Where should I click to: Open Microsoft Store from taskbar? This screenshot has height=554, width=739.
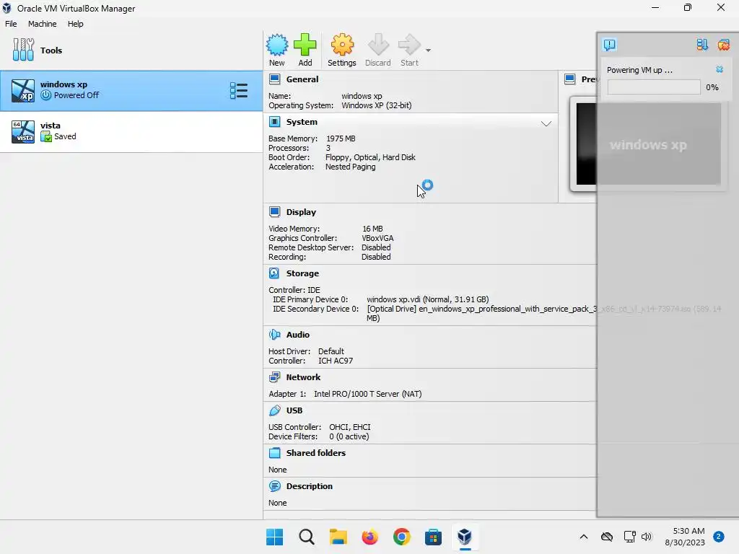(433, 537)
